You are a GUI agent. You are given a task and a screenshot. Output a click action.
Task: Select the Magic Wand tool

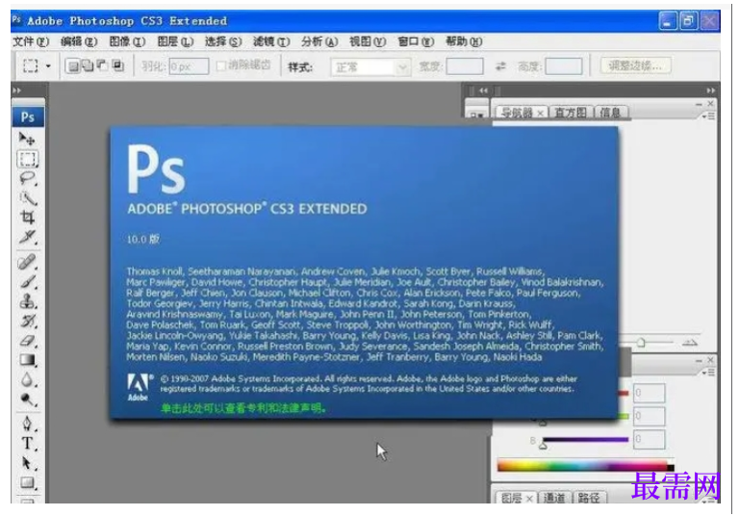tap(27, 198)
